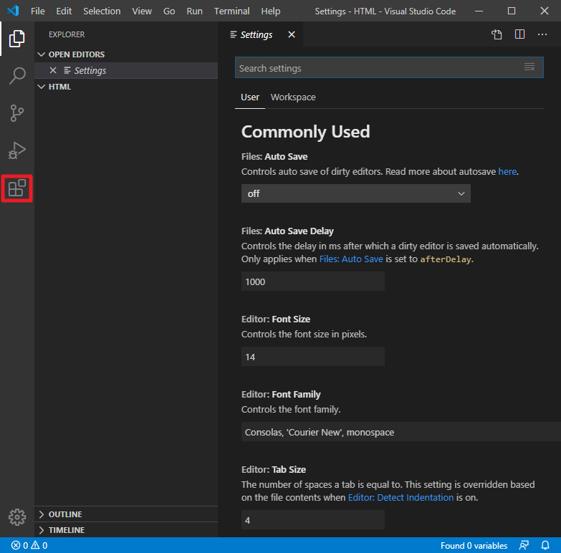Click the Editor: Font Size setting title

(x=276, y=319)
